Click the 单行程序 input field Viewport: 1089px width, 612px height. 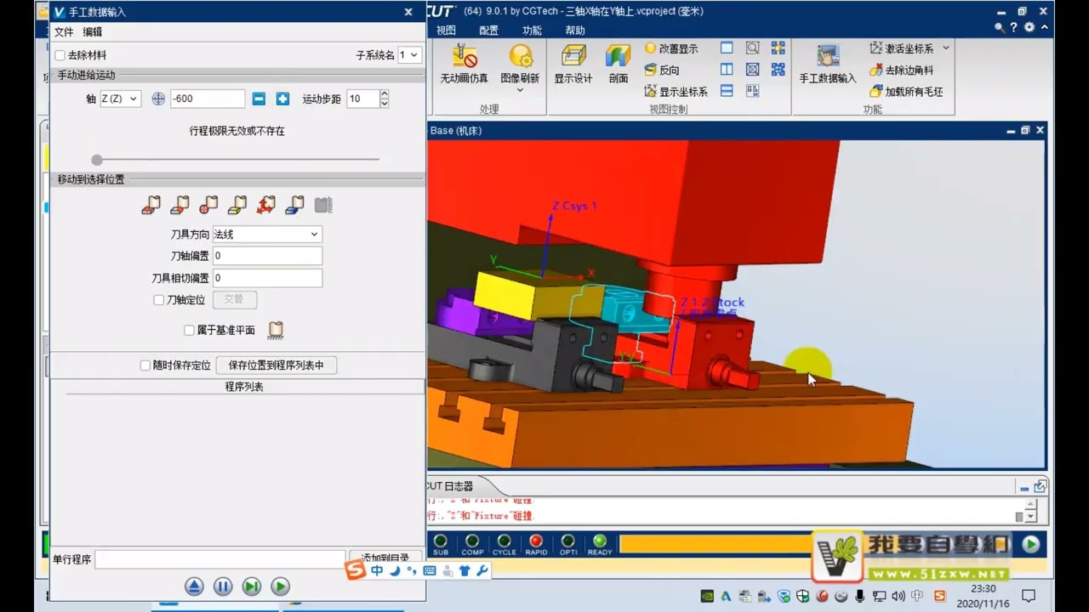tap(220, 559)
